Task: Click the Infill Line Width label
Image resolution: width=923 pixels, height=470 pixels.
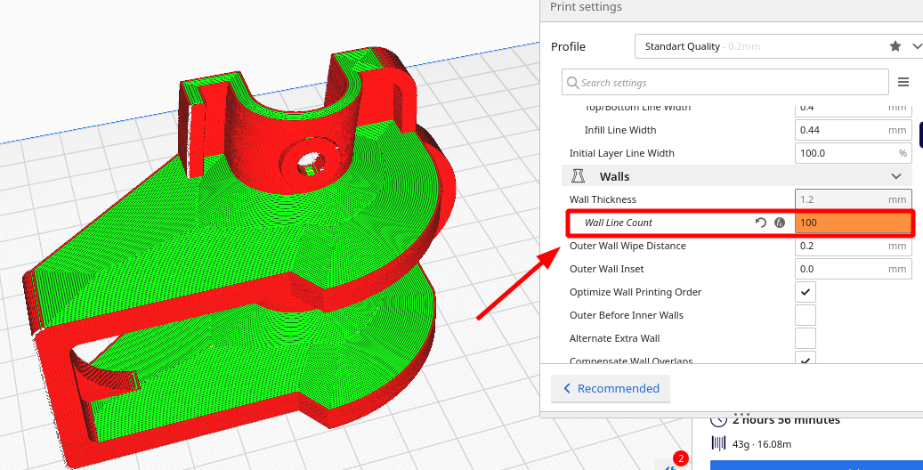Action: tap(619, 130)
